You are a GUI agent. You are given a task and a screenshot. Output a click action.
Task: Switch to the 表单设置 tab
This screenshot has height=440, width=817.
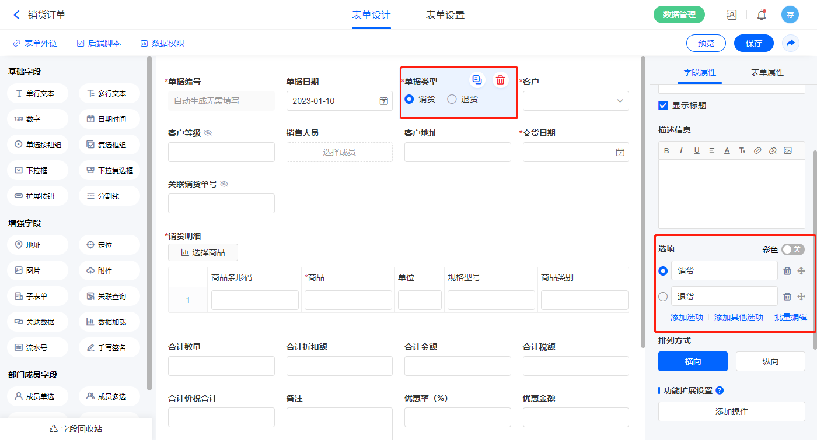pyautogui.click(x=445, y=15)
